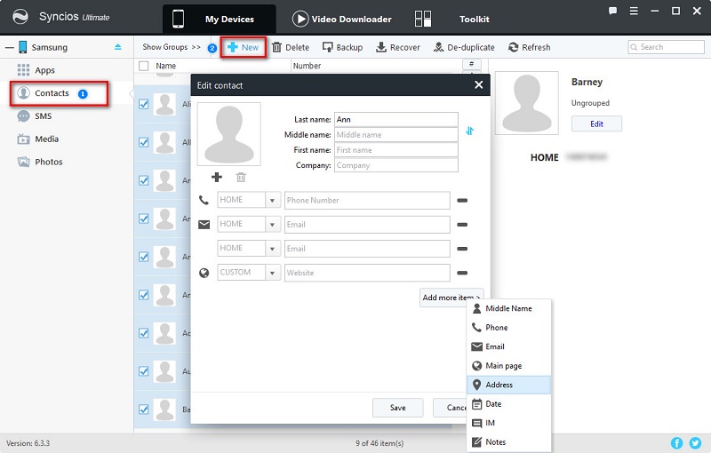Uncheck the first contact row checkbox
This screenshot has height=453, width=711.
[144, 104]
